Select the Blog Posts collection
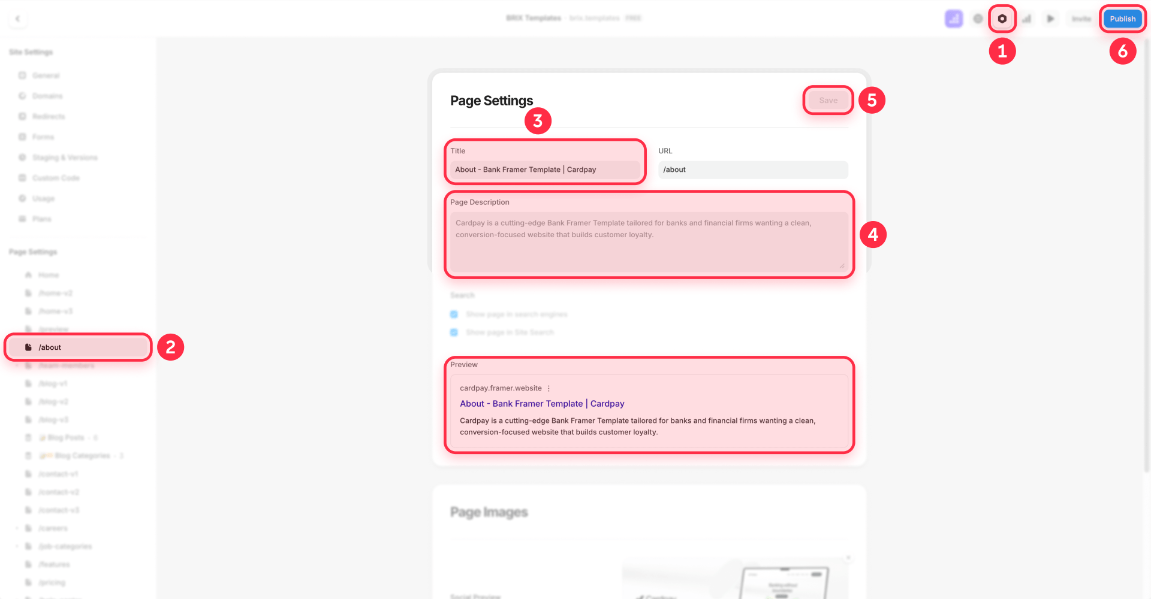The width and height of the screenshot is (1151, 599). coord(68,438)
